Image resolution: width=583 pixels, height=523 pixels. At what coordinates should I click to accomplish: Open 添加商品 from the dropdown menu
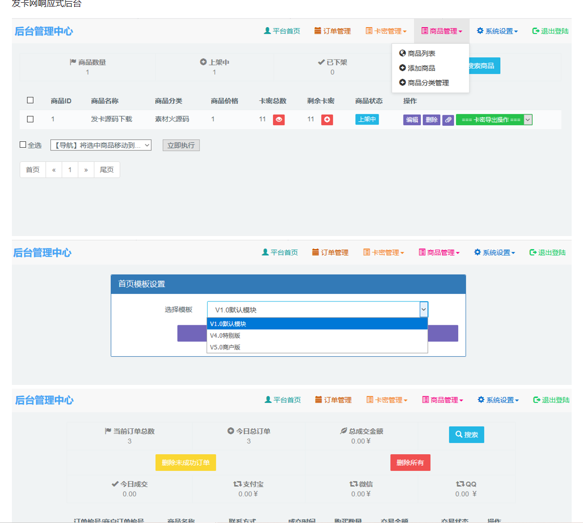[x=417, y=68]
